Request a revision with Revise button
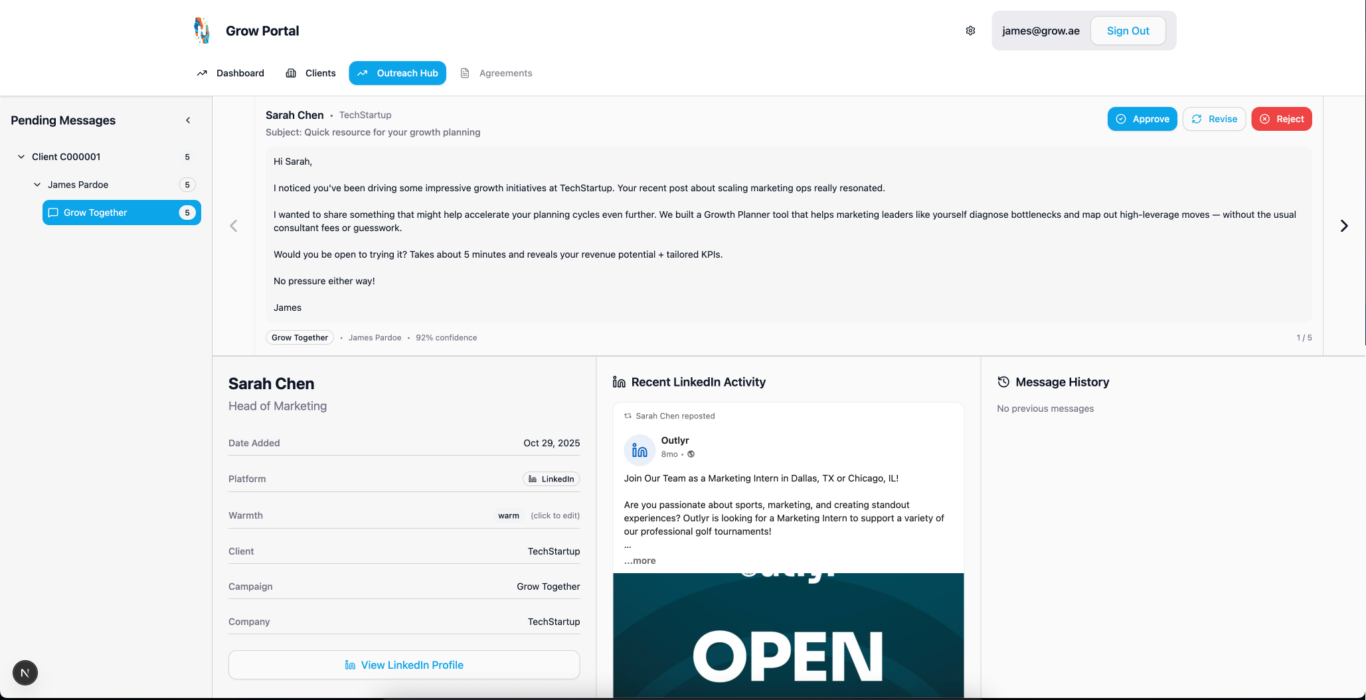Viewport: 1366px width, 700px height. pyautogui.click(x=1214, y=119)
